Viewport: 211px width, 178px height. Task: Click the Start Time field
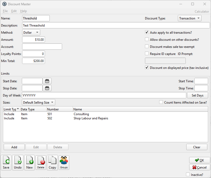click(x=201, y=81)
